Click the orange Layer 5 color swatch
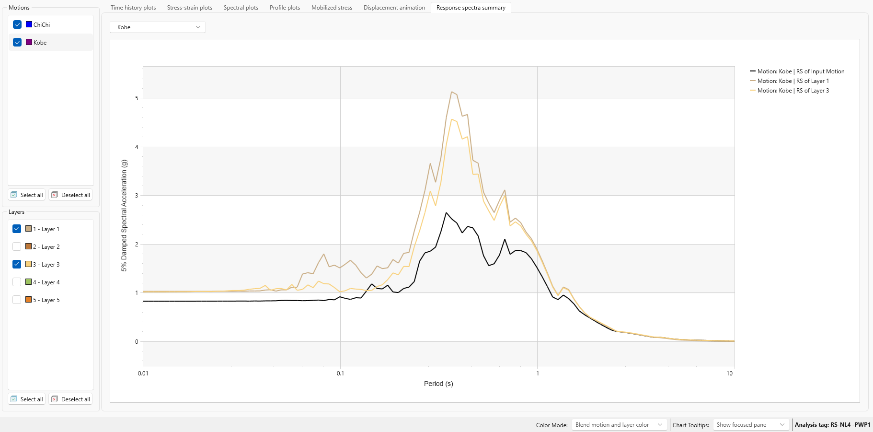This screenshot has height=432, width=873. pyautogui.click(x=28, y=300)
